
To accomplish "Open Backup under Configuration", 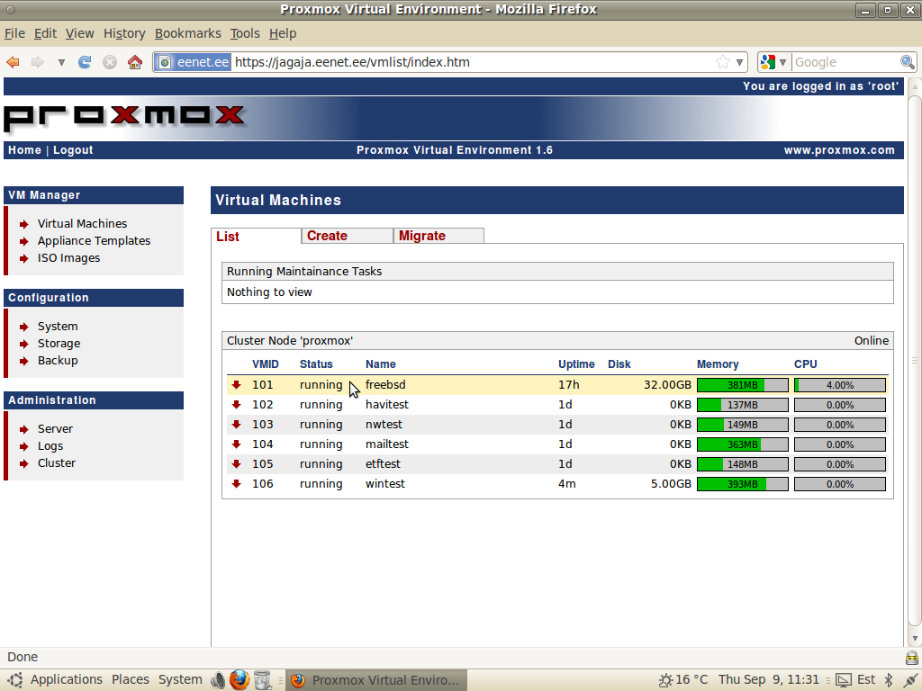I will tap(58, 360).
